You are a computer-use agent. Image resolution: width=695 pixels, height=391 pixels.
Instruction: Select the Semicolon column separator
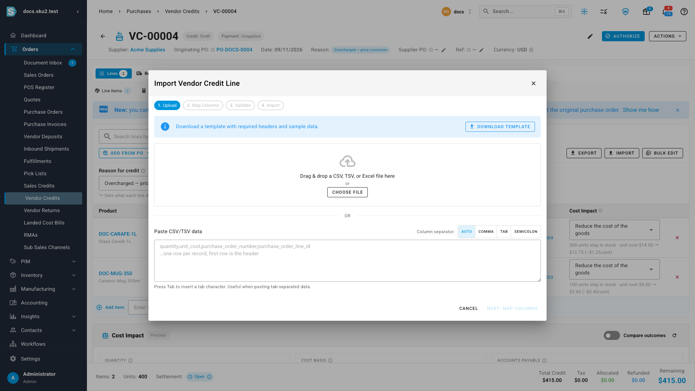click(526, 232)
